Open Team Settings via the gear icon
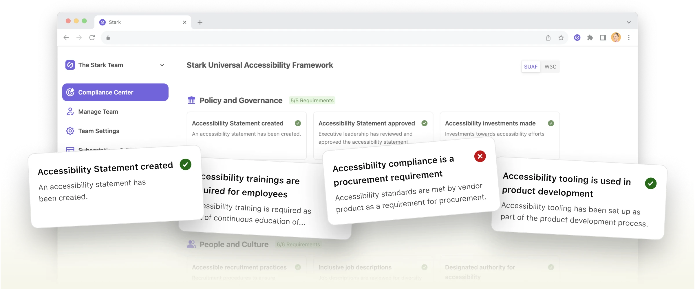 pyautogui.click(x=70, y=131)
